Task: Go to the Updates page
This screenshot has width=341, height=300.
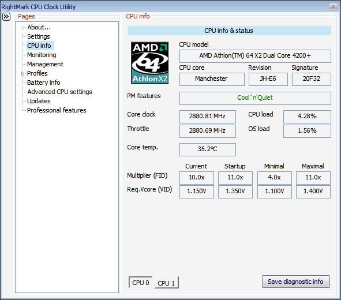Action: (39, 101)
